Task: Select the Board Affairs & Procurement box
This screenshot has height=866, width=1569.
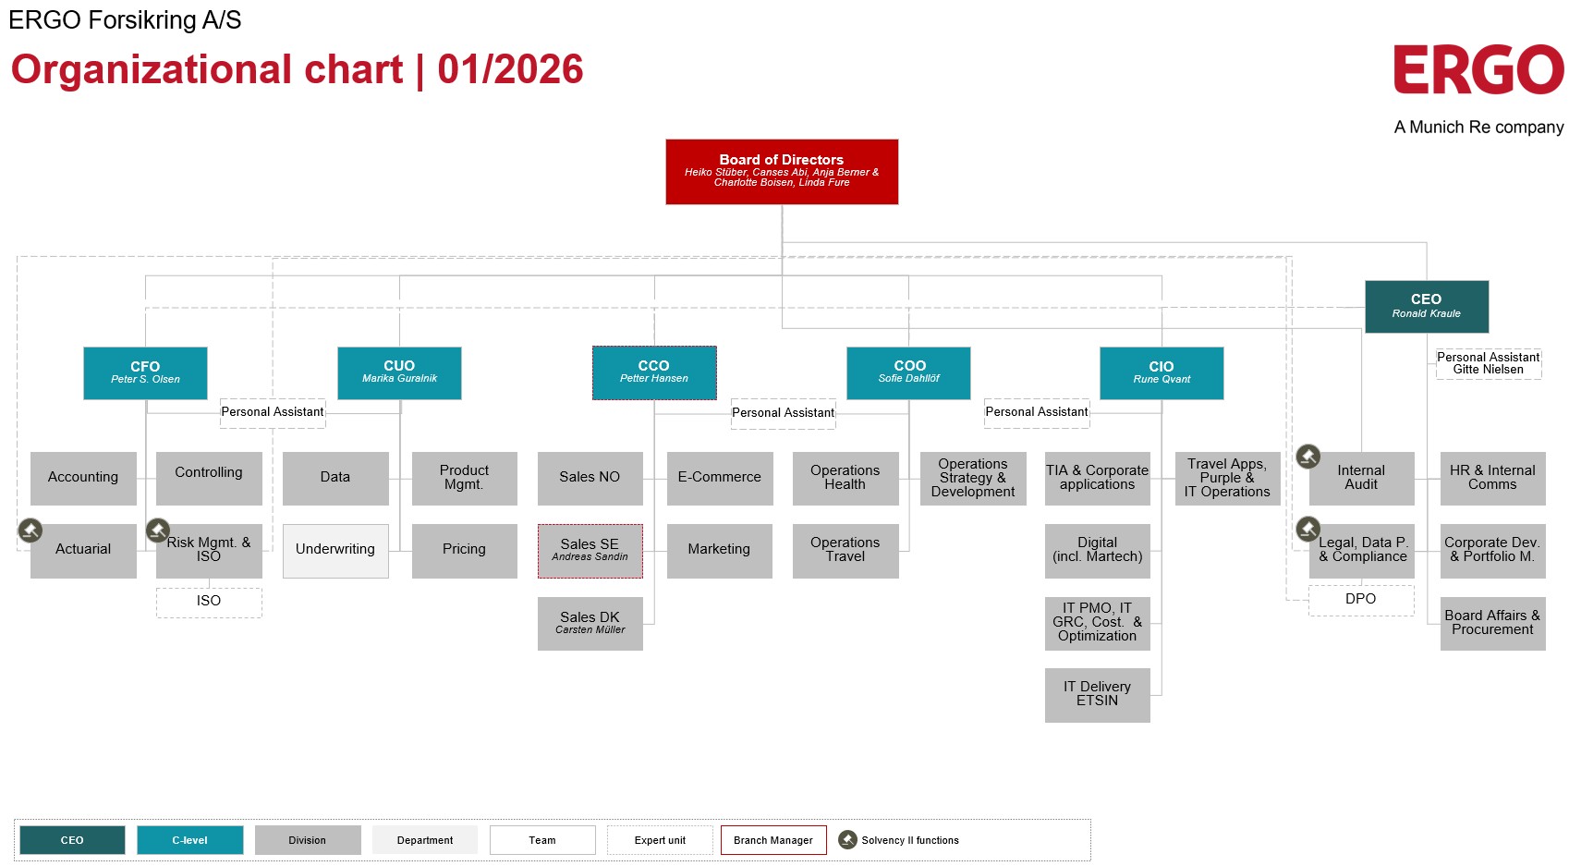Action: [x=1492, y=624]
